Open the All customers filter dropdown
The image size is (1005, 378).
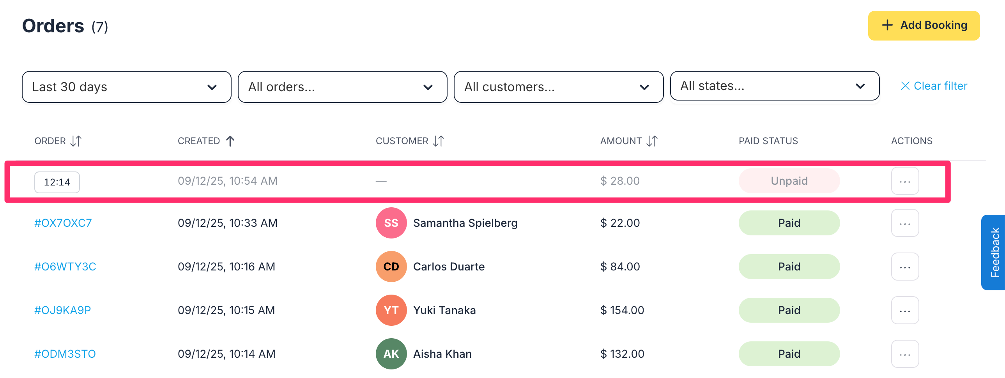[x=558, y=87]
